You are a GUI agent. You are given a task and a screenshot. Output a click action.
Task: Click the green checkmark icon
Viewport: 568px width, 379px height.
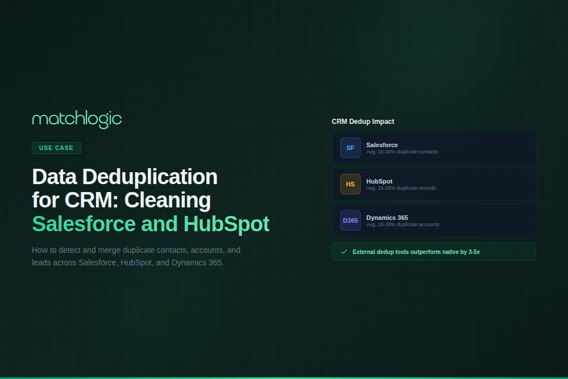click(344, 252)
